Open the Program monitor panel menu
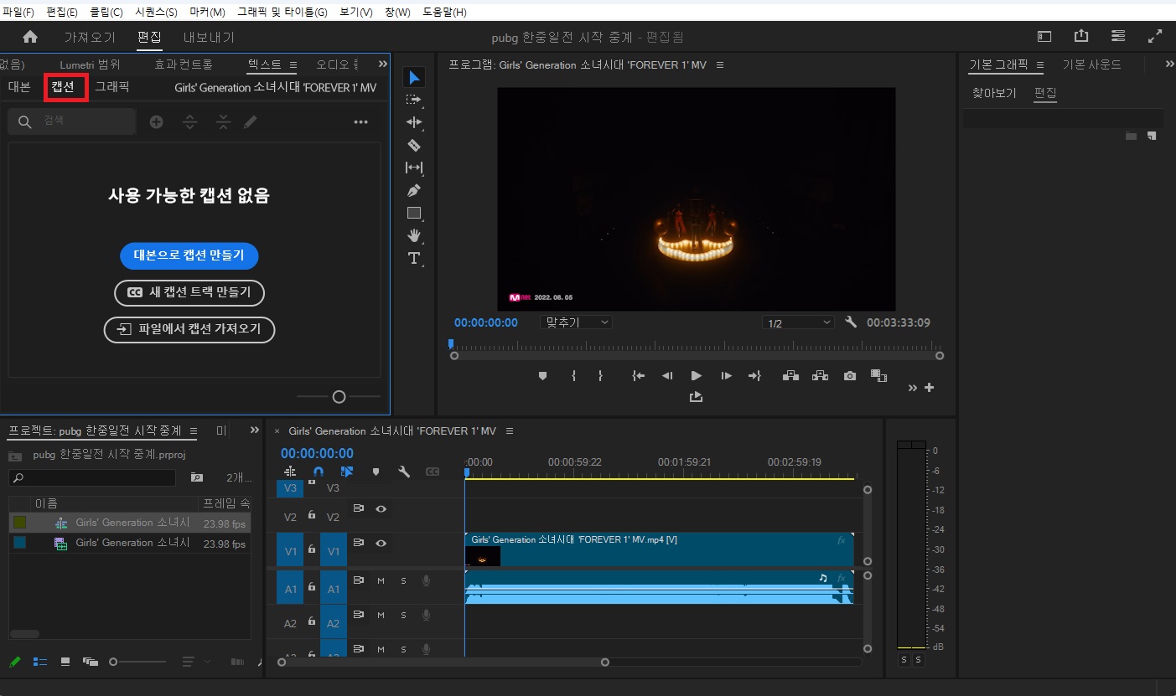 720,64
